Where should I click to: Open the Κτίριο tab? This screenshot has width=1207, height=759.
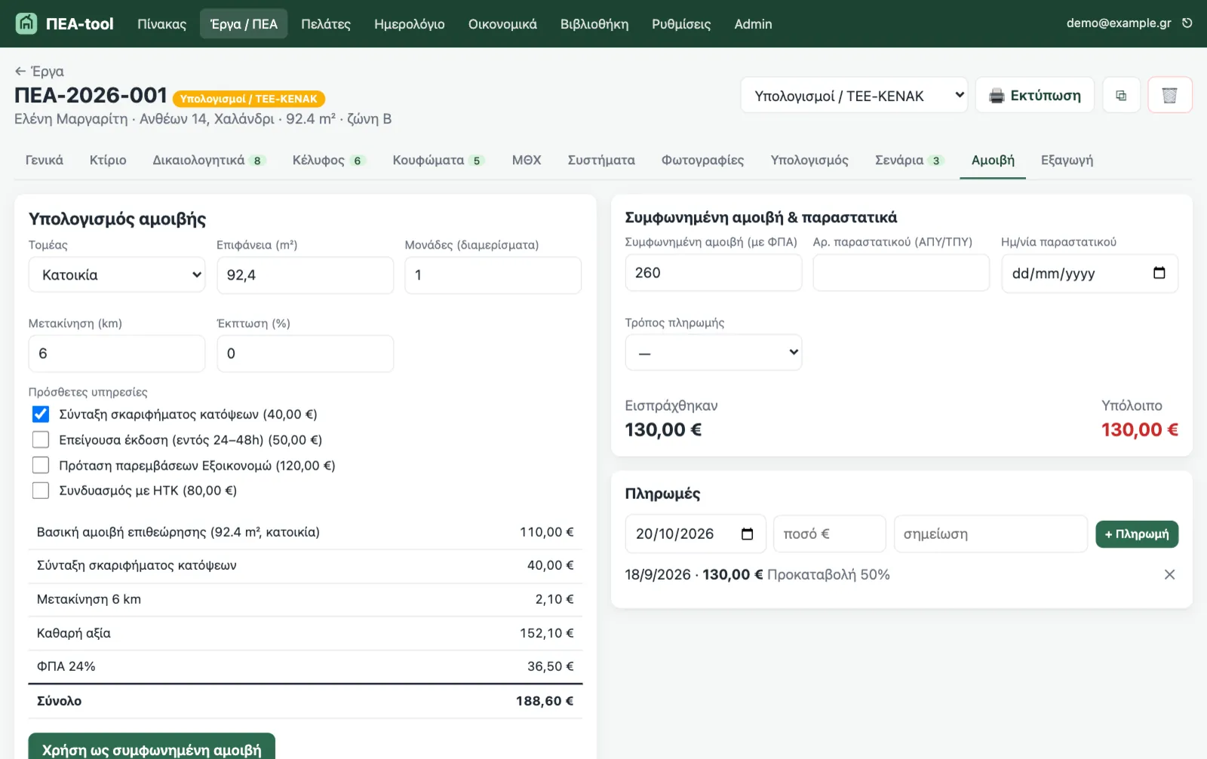point(108,160)
